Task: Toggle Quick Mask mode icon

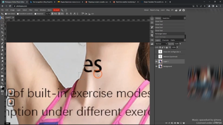Action: (2, 91)
